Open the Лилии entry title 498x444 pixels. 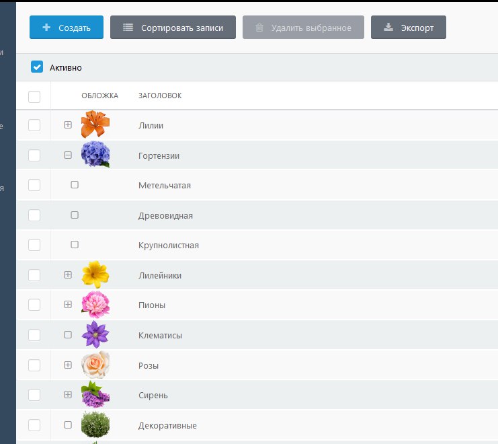(x=151, y=126)
